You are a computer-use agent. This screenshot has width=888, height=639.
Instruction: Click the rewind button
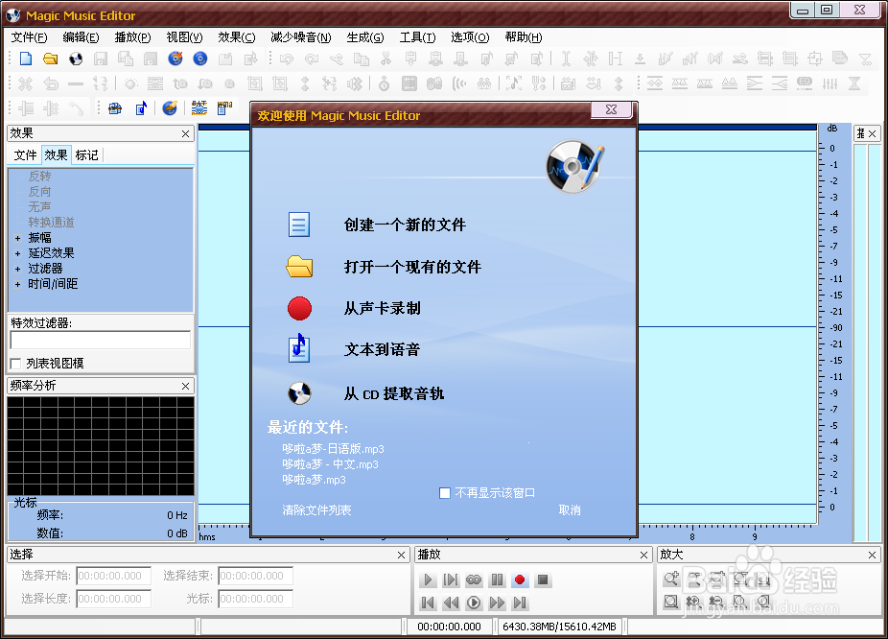click(x=451, y=603)
